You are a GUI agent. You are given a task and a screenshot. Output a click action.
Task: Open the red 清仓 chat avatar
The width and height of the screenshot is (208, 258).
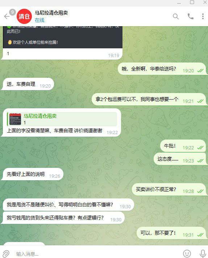click(x=24, y=16)
